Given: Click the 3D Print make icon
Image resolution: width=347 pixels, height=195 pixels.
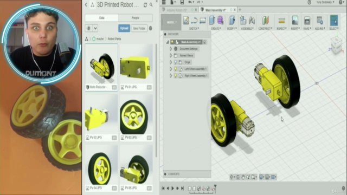Looking at the screenshot, I should 307,21.
